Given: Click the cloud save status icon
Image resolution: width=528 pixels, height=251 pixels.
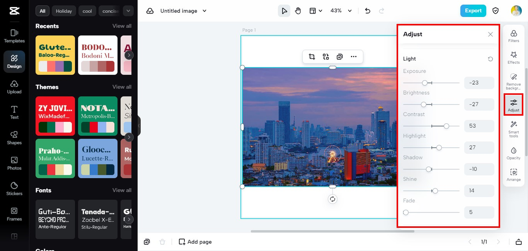Looking at the screenshot, I should (x=150, y=11).
